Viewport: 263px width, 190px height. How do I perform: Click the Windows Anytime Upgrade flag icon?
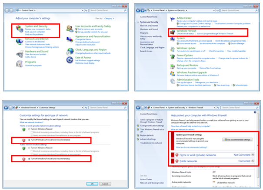coord(173,73)
